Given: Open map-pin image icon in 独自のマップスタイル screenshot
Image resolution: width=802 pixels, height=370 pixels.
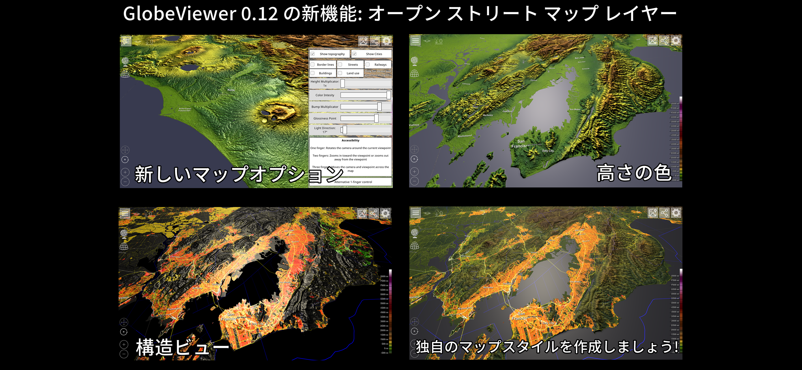Looking at the screenshot, I should (653, 212).
